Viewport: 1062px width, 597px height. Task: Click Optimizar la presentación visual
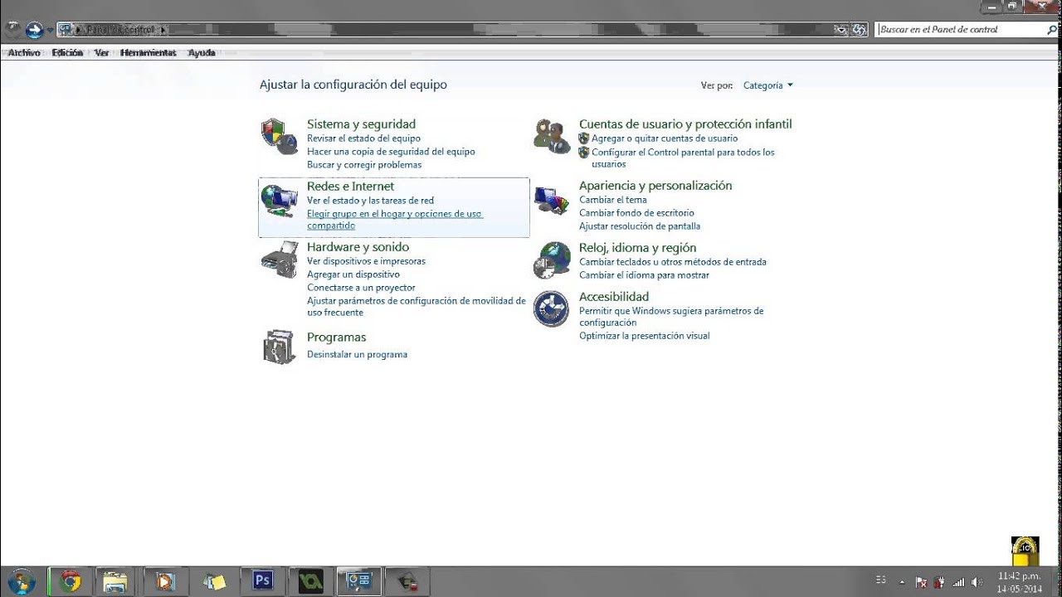point(645,336)
